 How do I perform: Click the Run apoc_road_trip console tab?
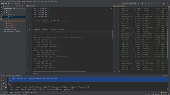click(x=15, y=76)
